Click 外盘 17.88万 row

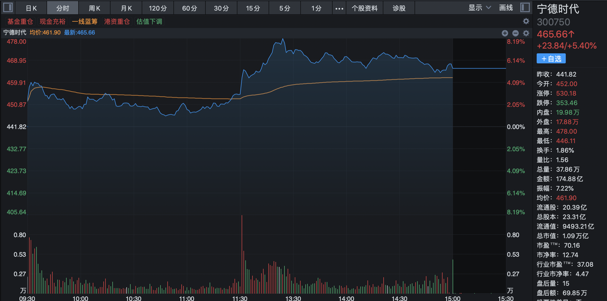click(558, 122)
